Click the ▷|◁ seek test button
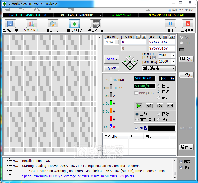Screen dimensions: 198x183 click(170, 106)
